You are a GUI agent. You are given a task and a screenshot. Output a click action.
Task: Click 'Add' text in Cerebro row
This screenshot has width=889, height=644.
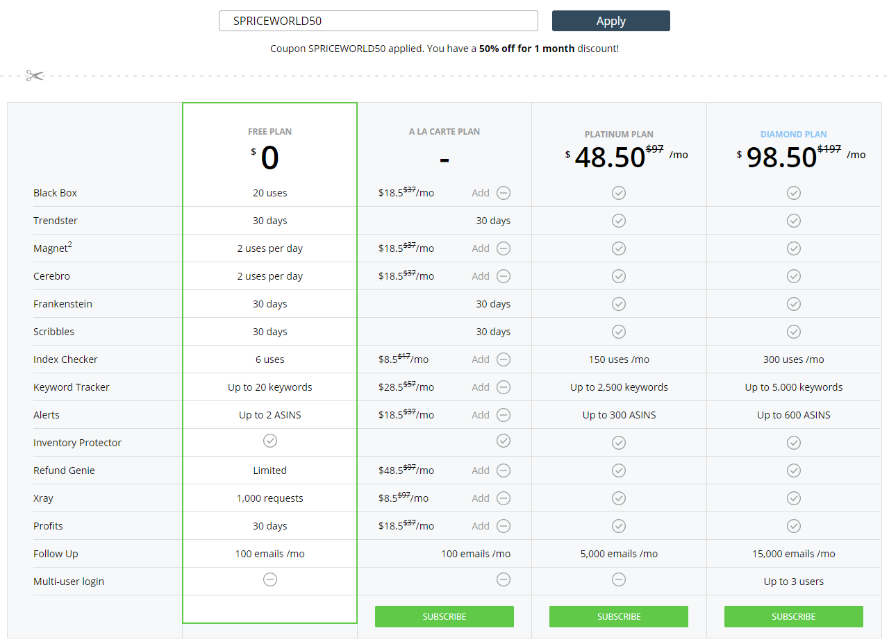coord(481,276)
